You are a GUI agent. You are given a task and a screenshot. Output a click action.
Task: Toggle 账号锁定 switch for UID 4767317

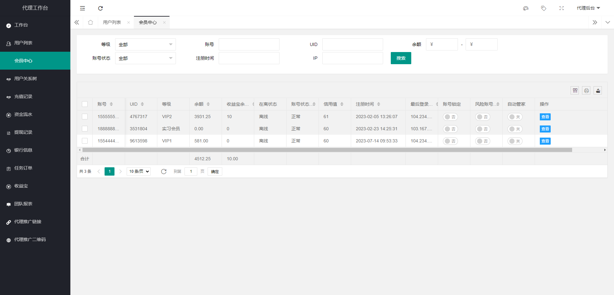click(x=450, y=117)
